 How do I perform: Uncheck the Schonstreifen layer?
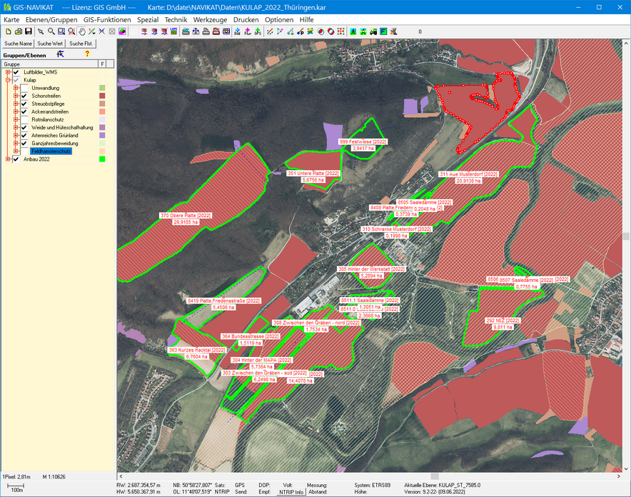click(x=24, y=96)
